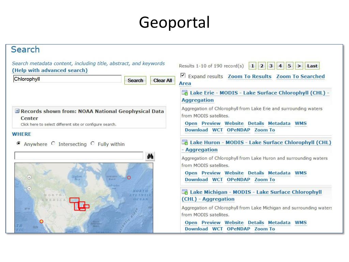The width and height of the screenshot is (349, 262).
Task: Click Preview link for Lake Michigan record
Action: pyautogui.click(x=211, y=222)
